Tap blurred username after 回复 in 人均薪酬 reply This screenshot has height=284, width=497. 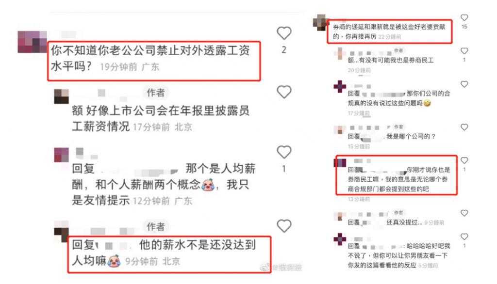coord(139,170)
